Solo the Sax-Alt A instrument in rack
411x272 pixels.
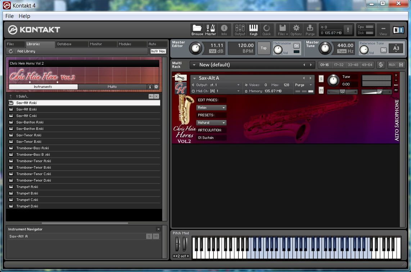point(321,79)
